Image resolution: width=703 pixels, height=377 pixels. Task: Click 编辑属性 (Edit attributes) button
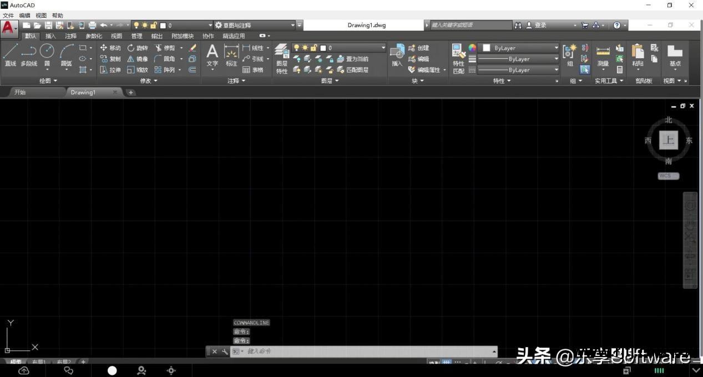tap(424, 70)
